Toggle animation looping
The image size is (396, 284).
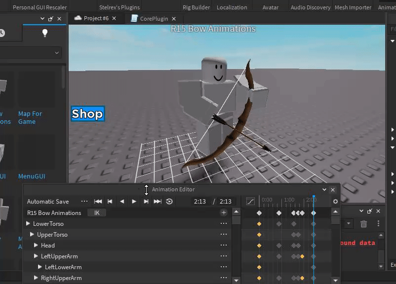169,201
